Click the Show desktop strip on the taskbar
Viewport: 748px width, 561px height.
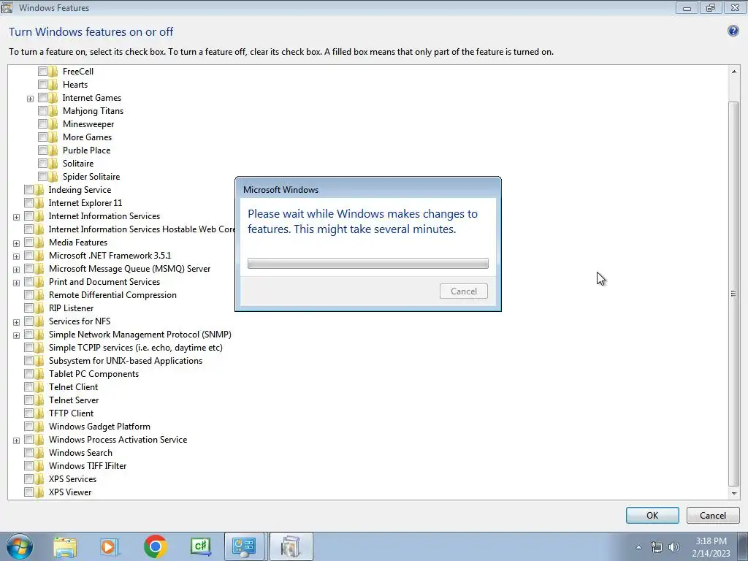(743, 546)
